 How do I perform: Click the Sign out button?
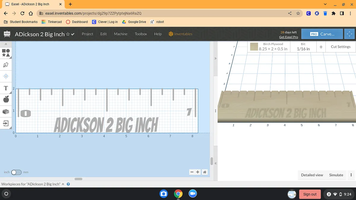pos(310,194)
